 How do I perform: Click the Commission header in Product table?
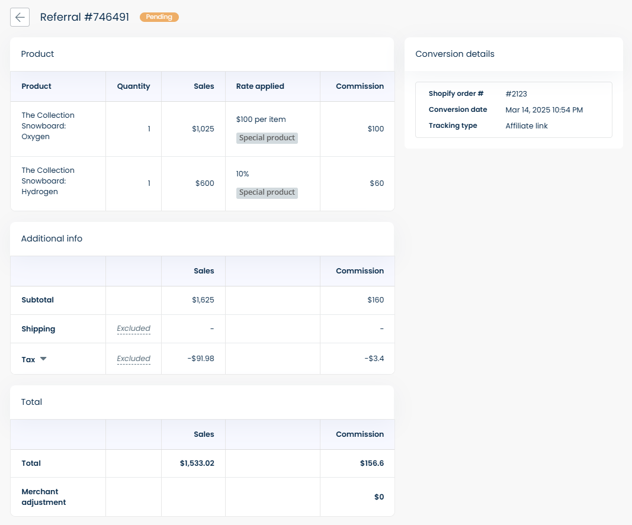click(x=360, y=86)
